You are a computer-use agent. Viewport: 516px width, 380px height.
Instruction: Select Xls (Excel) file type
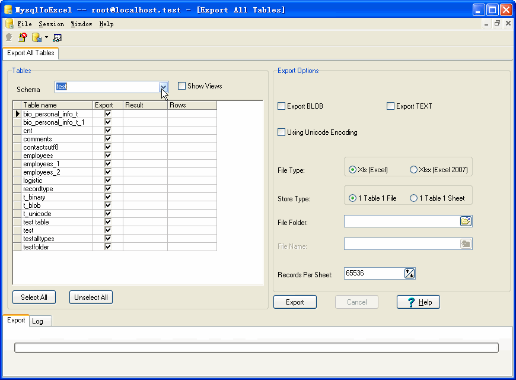coord(352,170)
